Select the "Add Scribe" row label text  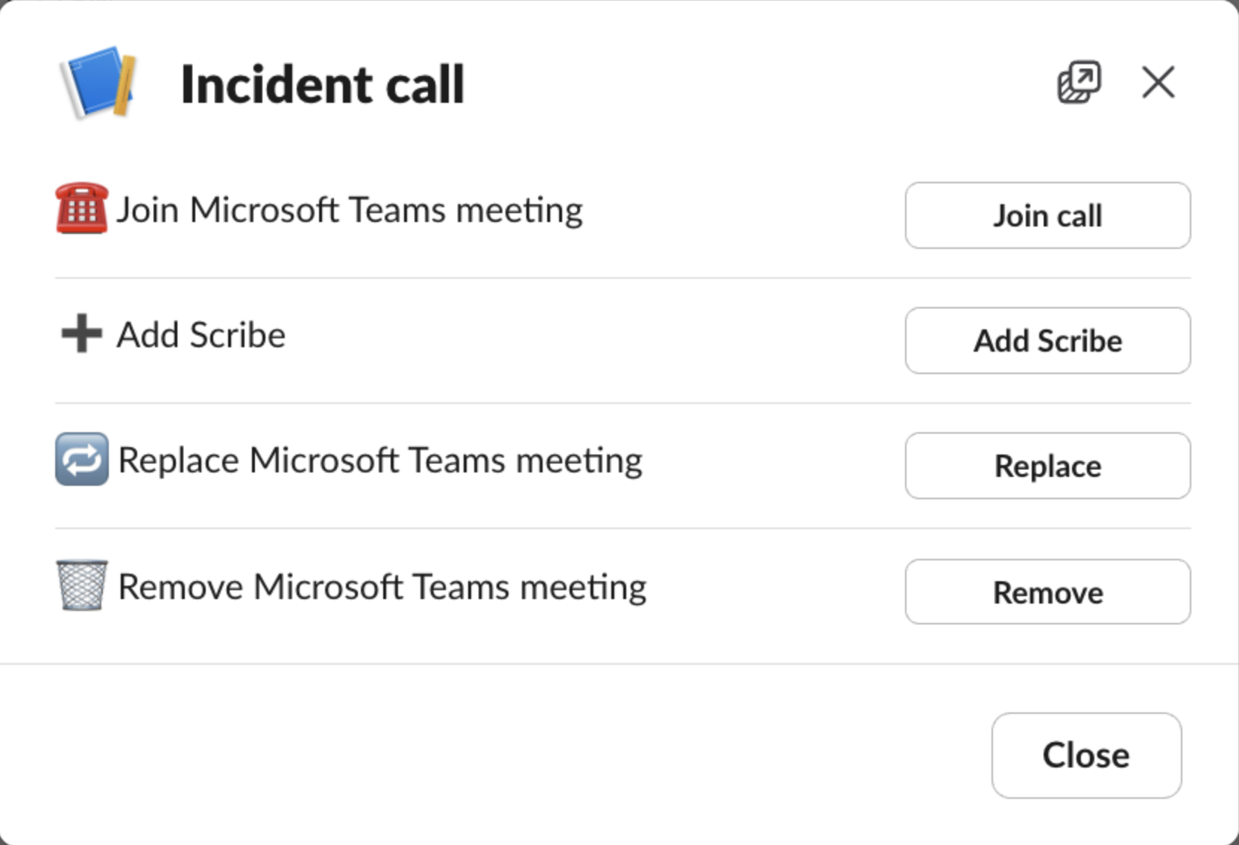(x=201, y=335)
